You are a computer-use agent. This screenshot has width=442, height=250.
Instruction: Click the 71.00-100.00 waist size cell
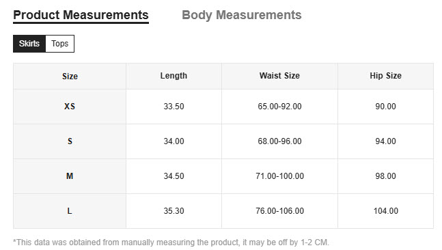(279, 176)
